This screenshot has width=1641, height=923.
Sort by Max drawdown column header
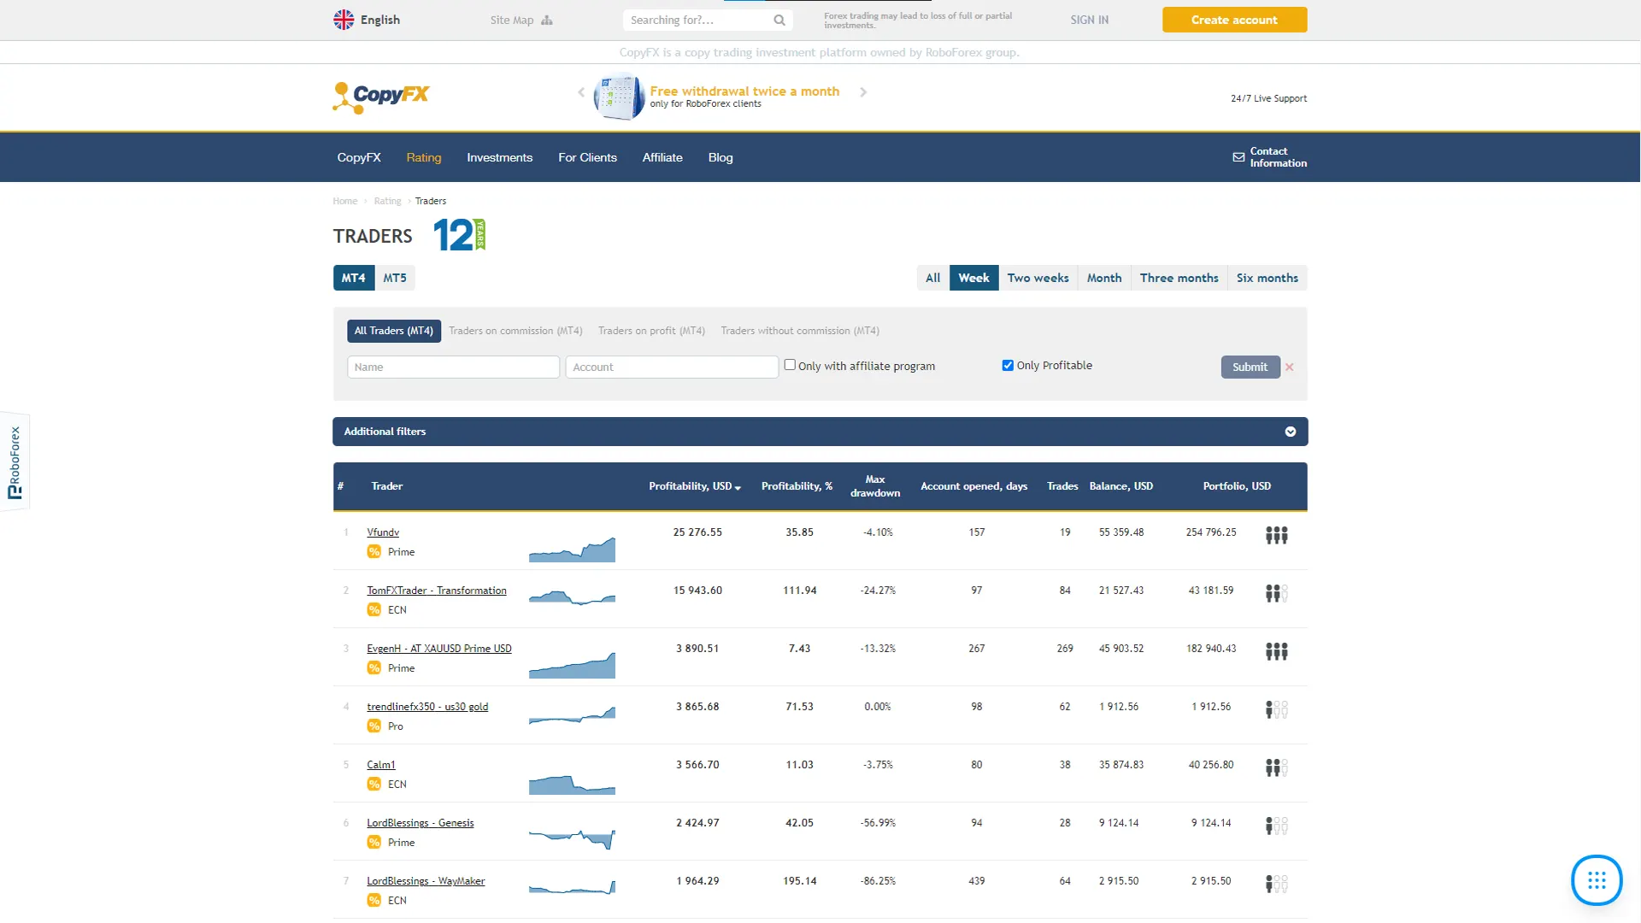tap(875, 486)
